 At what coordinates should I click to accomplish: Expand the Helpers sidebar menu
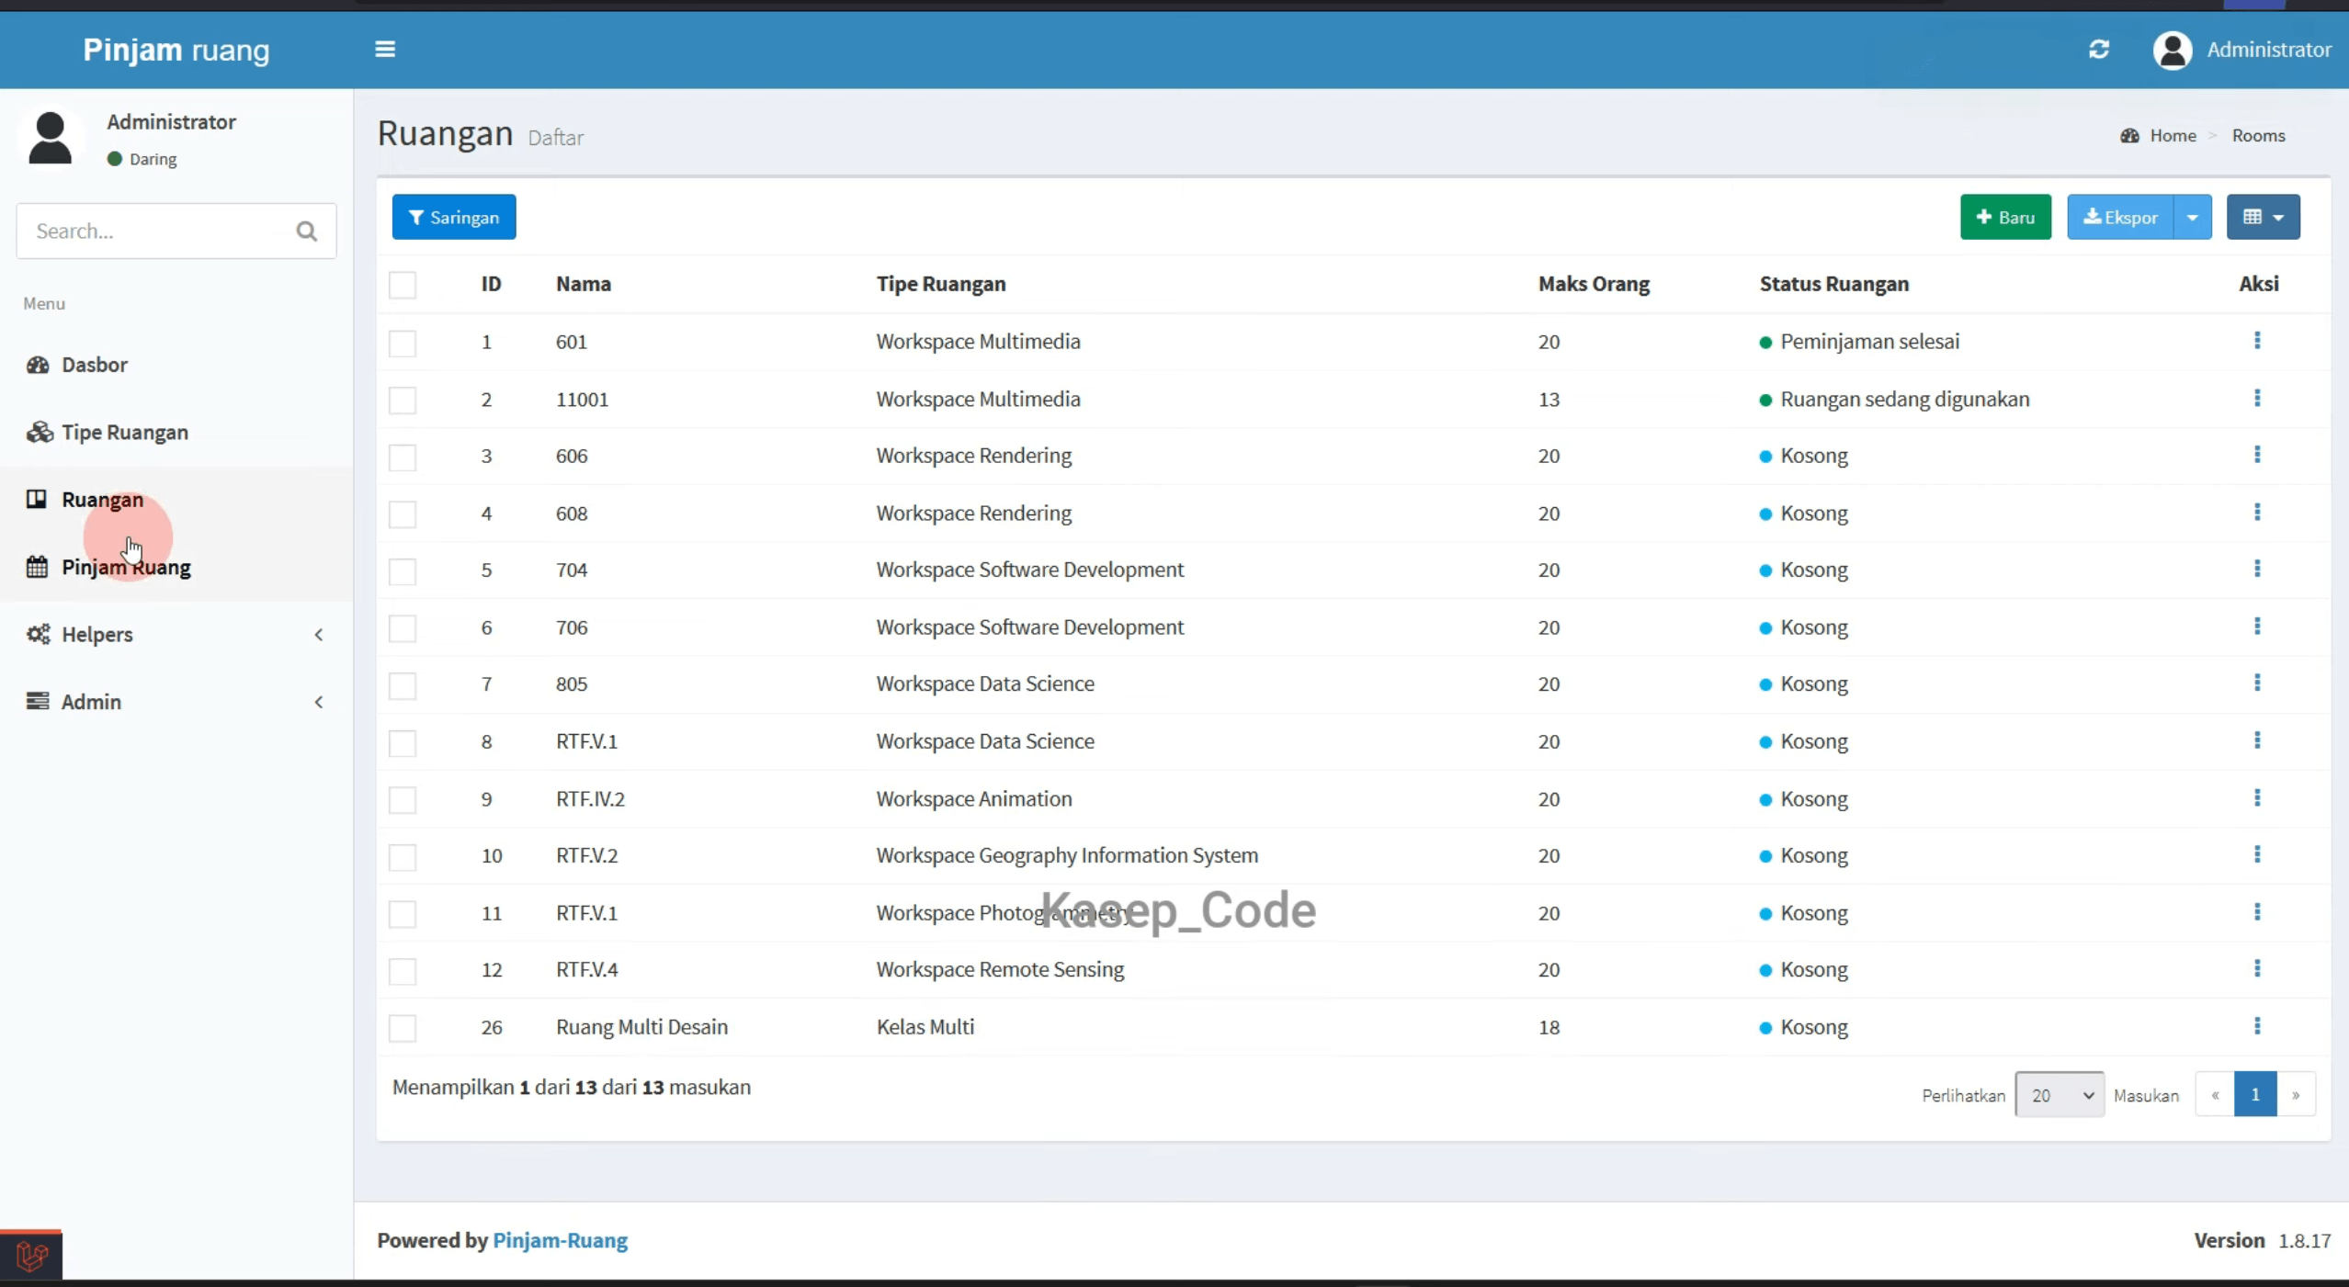(176, 635)
